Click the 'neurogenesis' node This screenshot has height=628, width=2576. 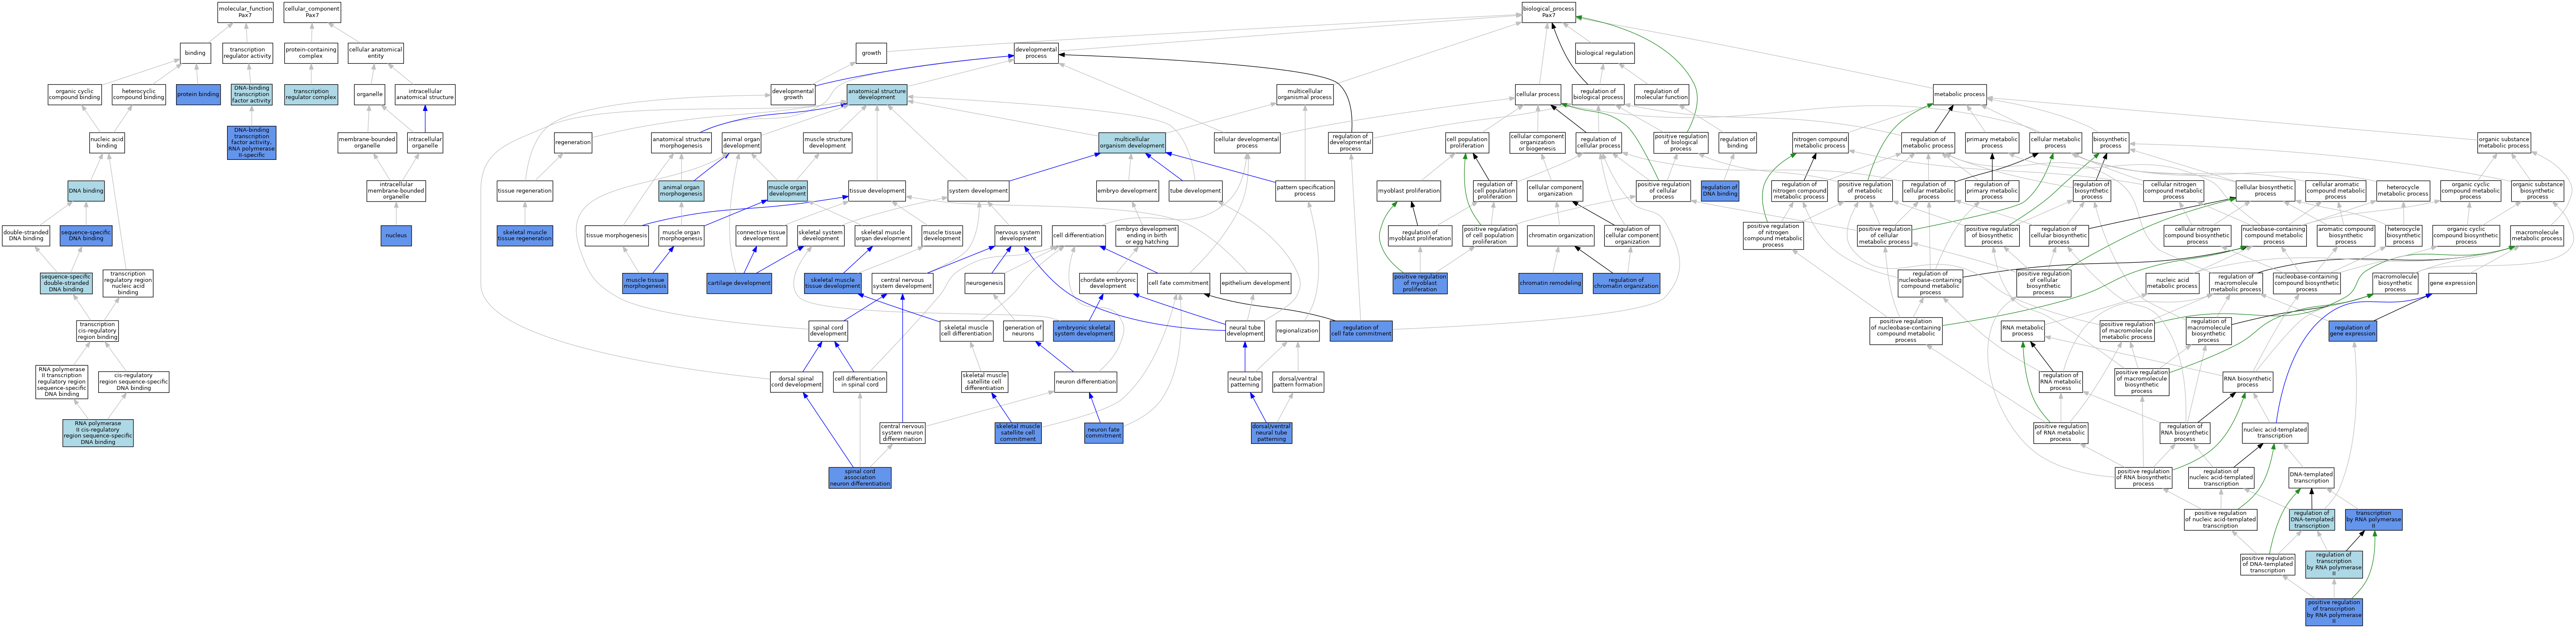985,283
